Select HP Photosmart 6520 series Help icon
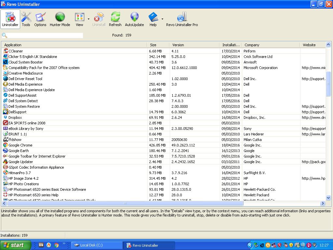Viewport: 333px width, 250px height. 6,195
